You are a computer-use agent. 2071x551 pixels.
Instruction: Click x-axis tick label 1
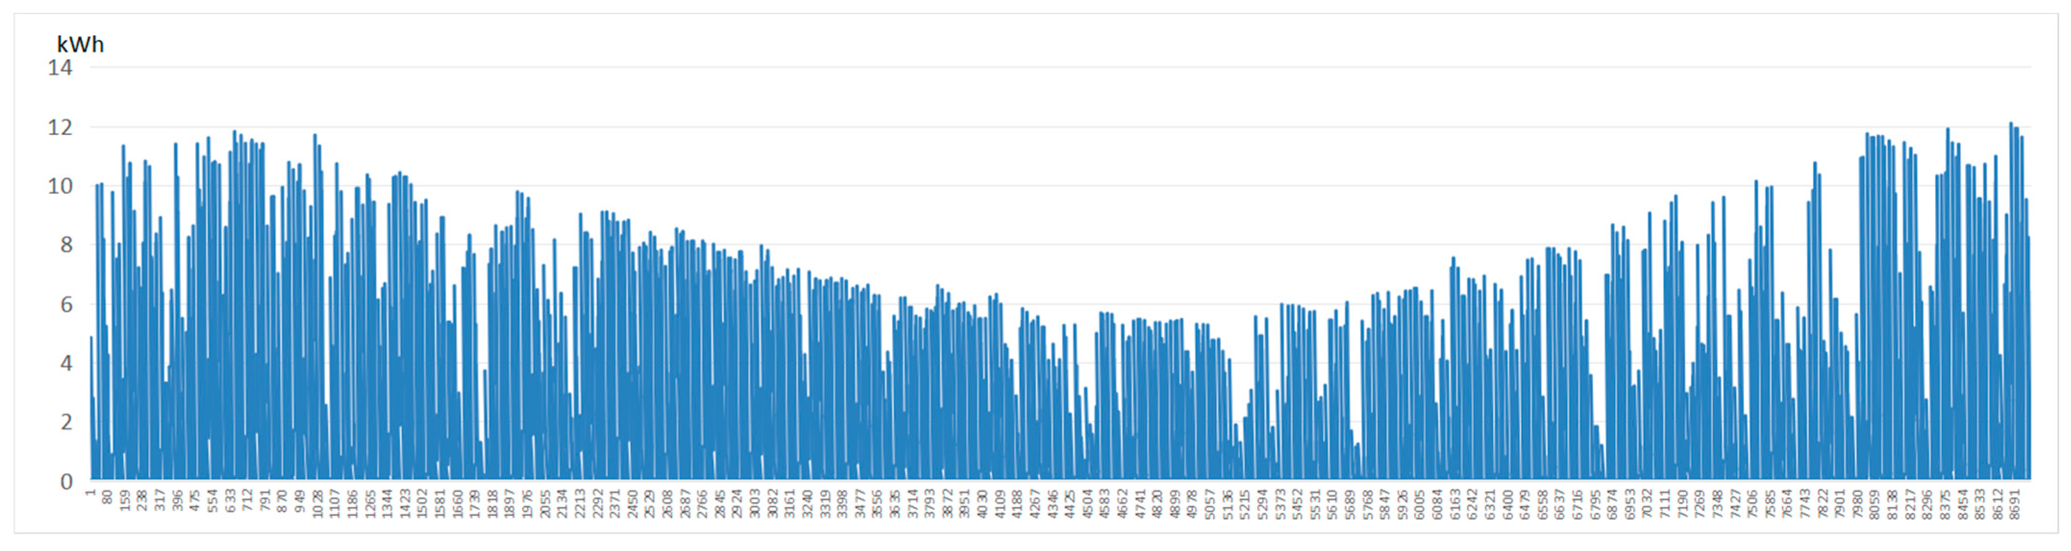[91, 491]
